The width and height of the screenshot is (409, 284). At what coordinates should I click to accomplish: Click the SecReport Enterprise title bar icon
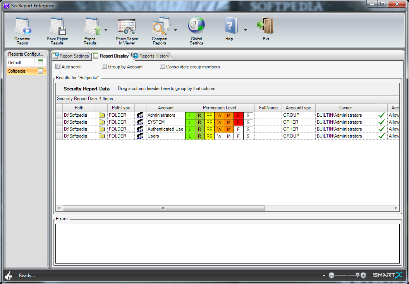6,5
